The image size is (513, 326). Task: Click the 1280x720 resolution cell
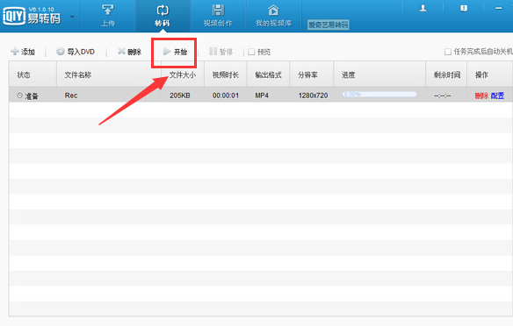pyautogui.click(x=313, y=96)
